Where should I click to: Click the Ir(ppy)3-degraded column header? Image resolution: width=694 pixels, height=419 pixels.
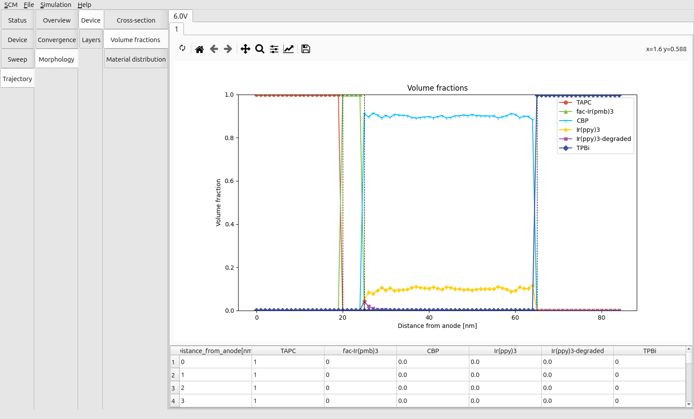tap(577, 351)
